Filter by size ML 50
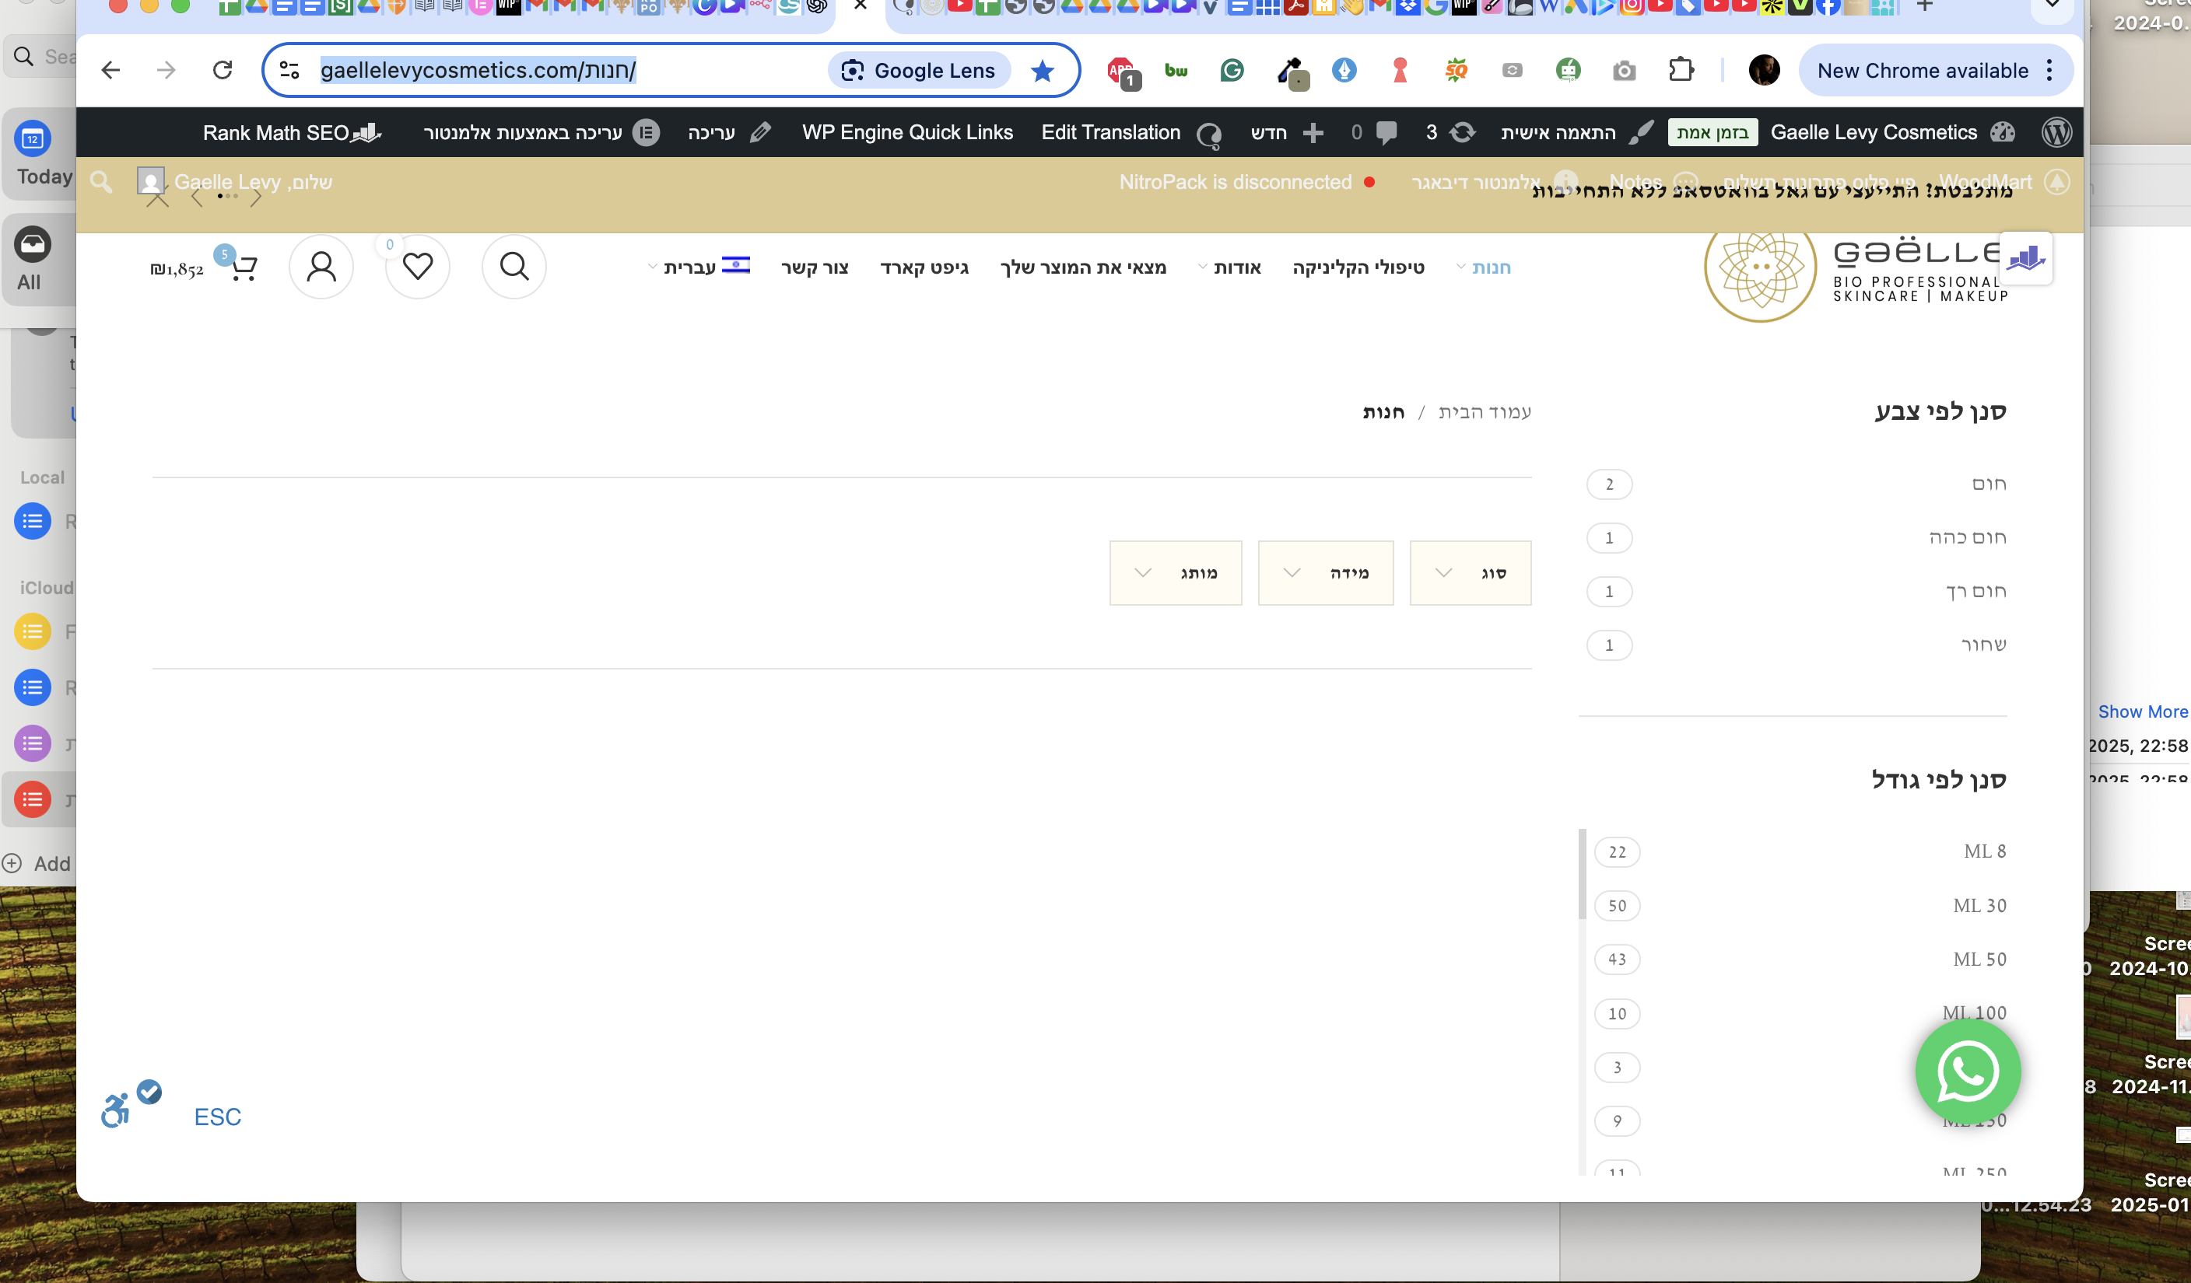This screenshot has width=2191, height=1283. [1979, 959]
